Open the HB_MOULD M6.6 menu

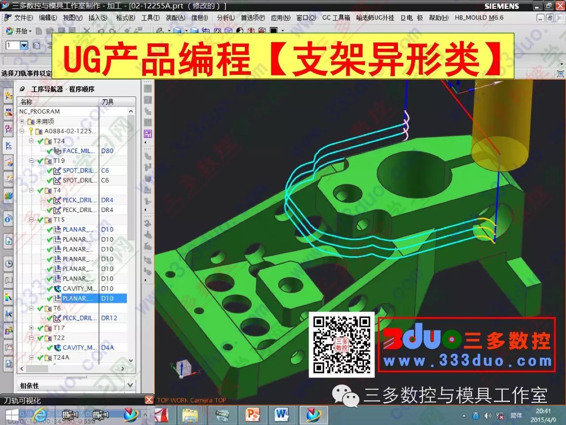479,18
